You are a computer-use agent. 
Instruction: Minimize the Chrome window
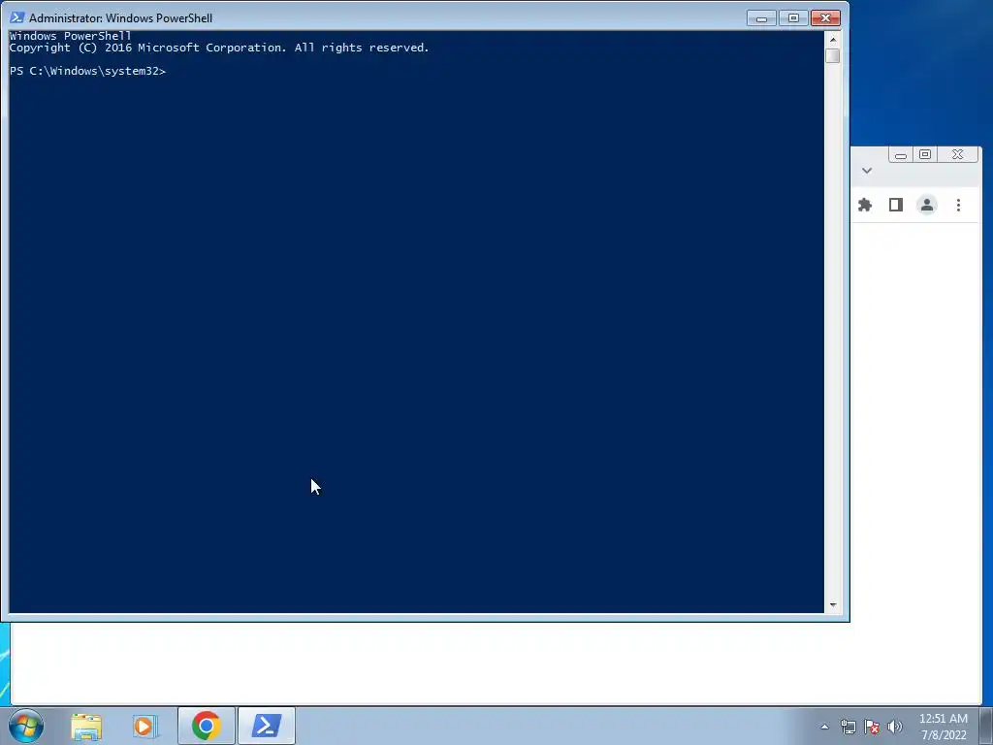pos(901,154)
